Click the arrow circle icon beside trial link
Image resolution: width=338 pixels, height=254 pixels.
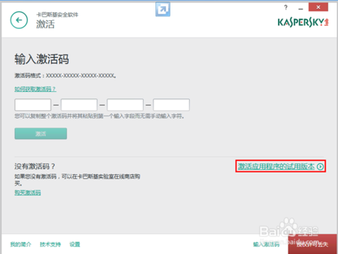320,167
